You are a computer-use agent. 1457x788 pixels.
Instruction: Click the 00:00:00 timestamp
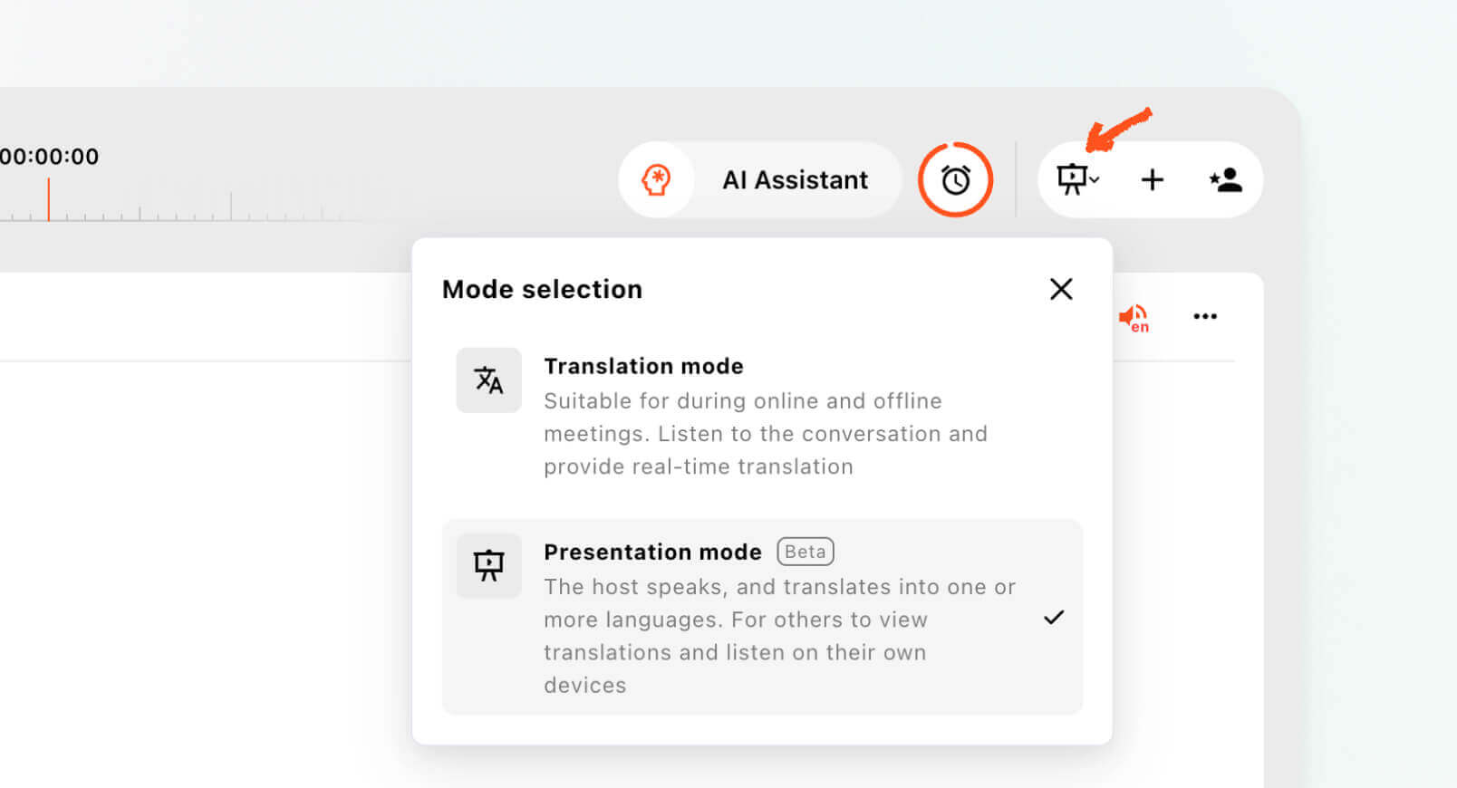click(x=50, y=157)
